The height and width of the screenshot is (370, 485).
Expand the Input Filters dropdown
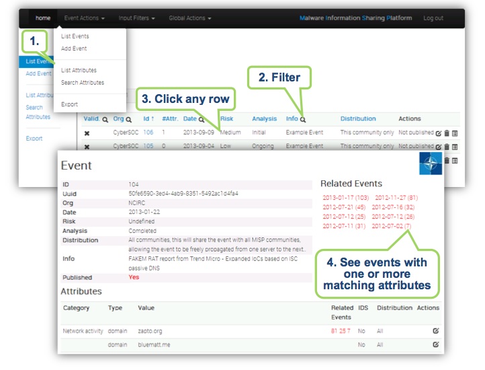point(137,18)
